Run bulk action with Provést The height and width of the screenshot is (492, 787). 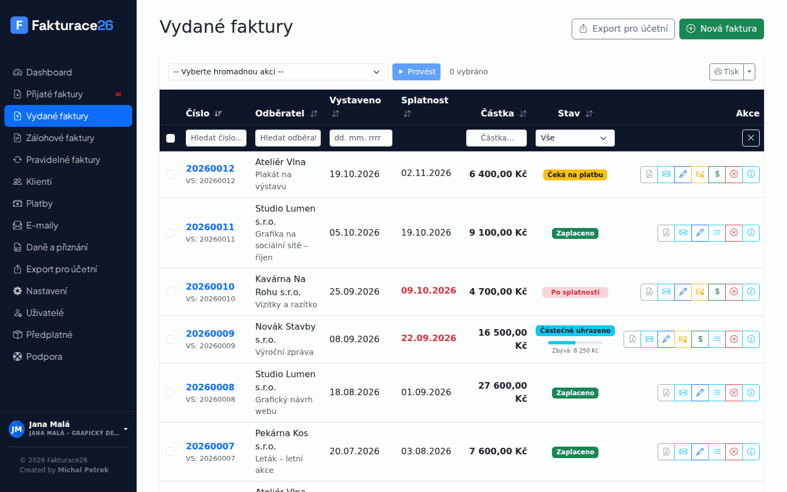click(416, 72)
